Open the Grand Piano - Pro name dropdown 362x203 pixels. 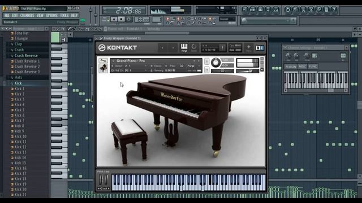(x=113, y=61)
